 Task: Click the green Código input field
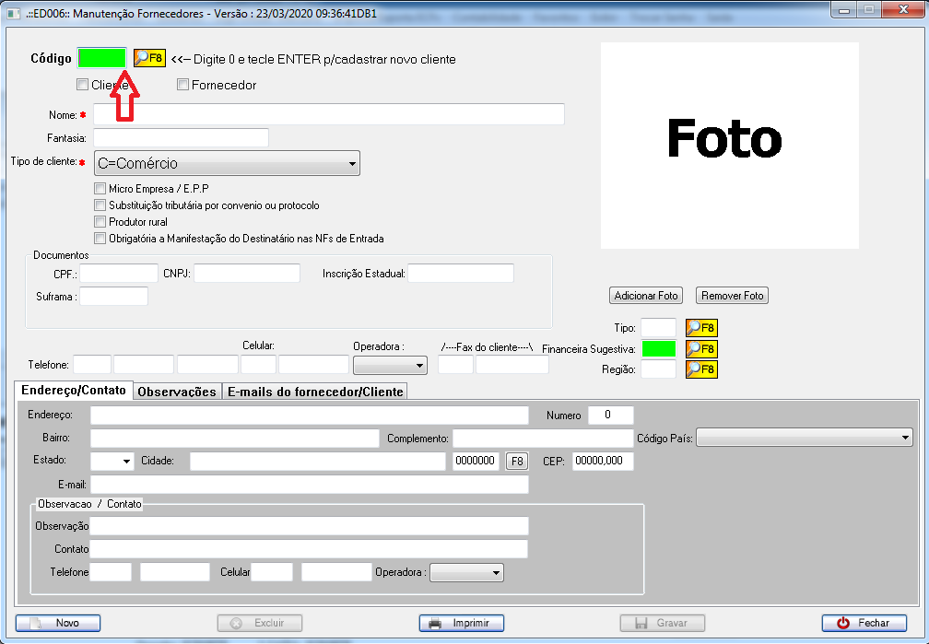[x=102, y=58]
